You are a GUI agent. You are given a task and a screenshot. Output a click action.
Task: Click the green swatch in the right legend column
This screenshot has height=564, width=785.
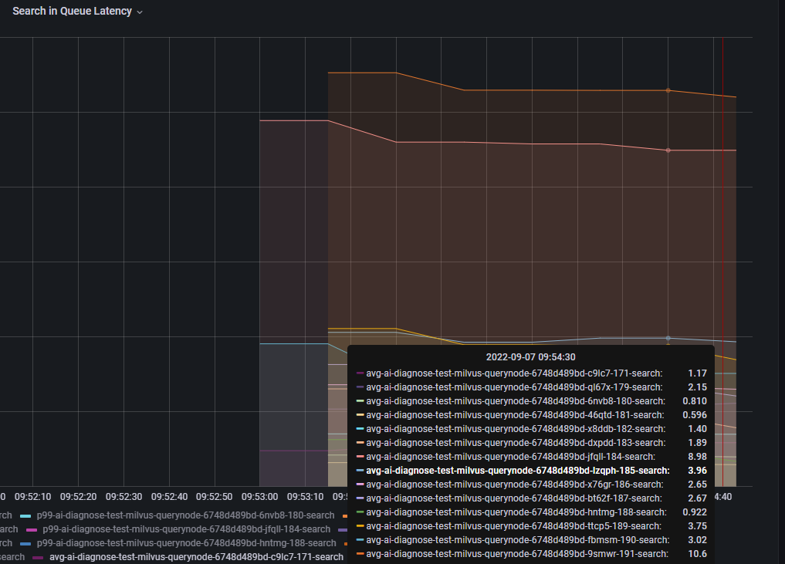click(360, 512)
